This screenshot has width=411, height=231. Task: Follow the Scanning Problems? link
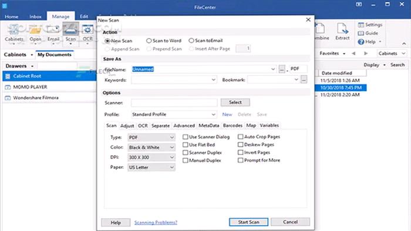[x=156, y=222]
